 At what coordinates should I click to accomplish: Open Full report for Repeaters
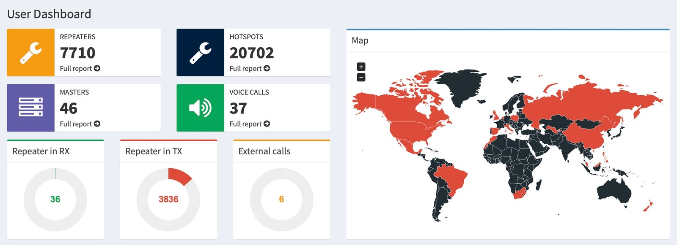pyautogui.click(x=80, y=68)
